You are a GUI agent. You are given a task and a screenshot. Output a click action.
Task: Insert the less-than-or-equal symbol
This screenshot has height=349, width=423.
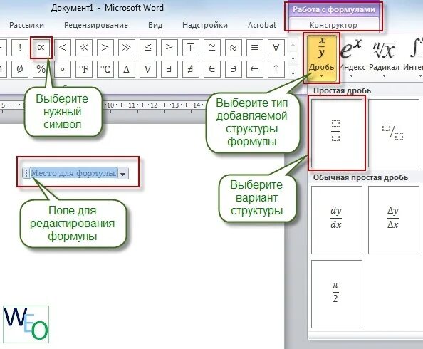pyautogui.click(x=148, y=48)
